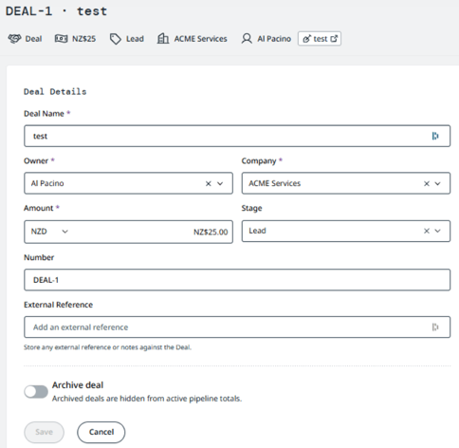459x448 pixels.
Task: Click the ACME Services building icon
Action: click(x=163, y=39)
